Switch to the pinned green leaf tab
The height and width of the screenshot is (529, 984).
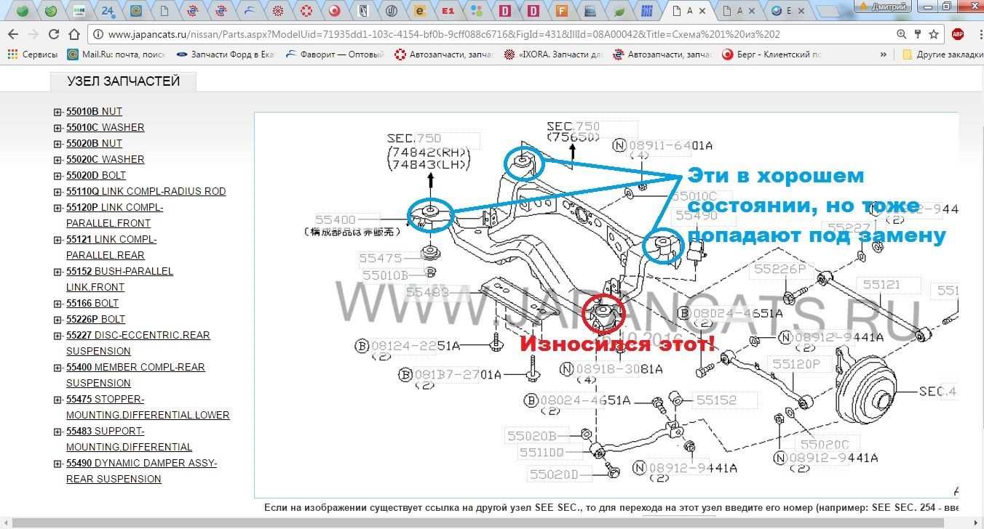pyautogui.click(x=619, y=11)
